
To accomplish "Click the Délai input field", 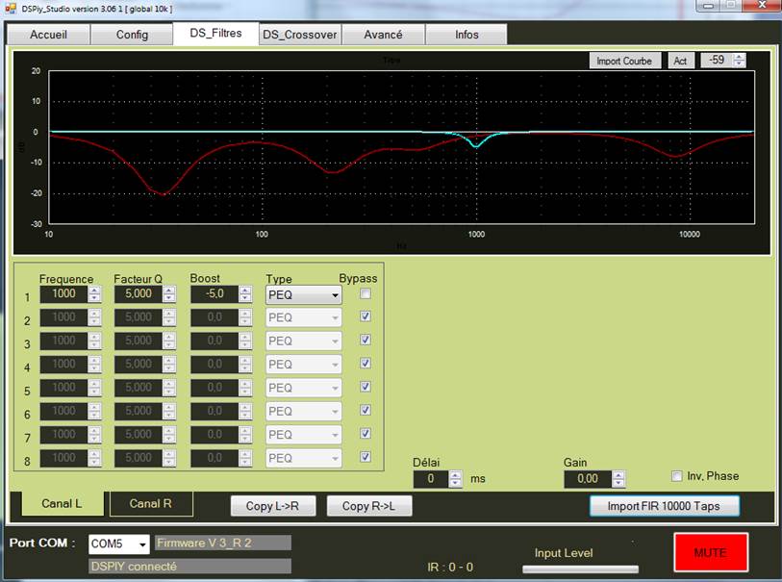I will point(431,479).
